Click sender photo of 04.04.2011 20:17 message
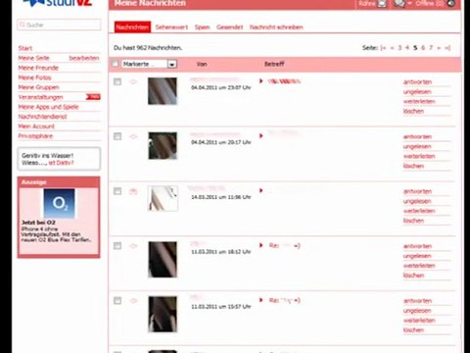The image size is (470, 353). [163, 146]
